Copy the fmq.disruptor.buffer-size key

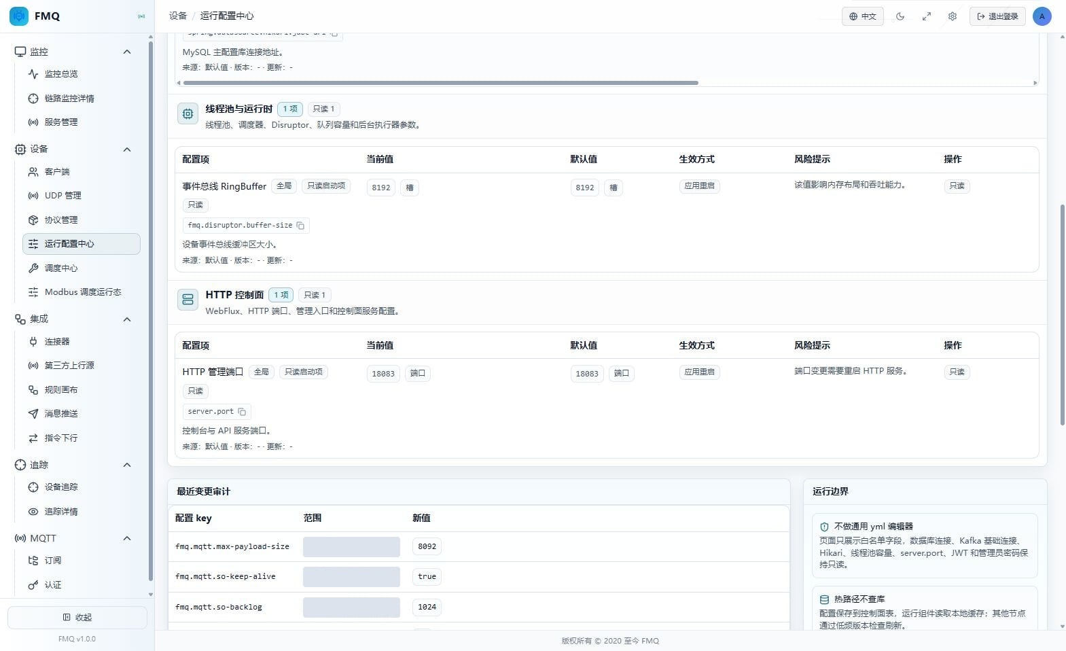tap(300, 226)
